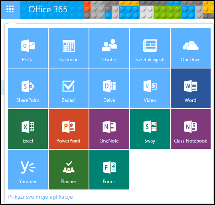Open the Pošta mail tile
The width and height of the screenshot is (215, 205).
[x=28, y=48]
